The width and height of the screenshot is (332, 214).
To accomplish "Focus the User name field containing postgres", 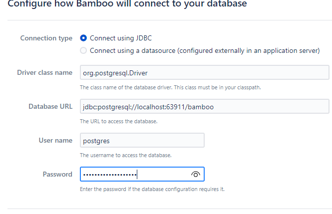I will [x=142, y=141].
